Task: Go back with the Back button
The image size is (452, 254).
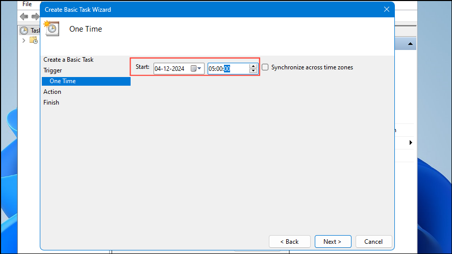Action: click(x=290, y=241)
